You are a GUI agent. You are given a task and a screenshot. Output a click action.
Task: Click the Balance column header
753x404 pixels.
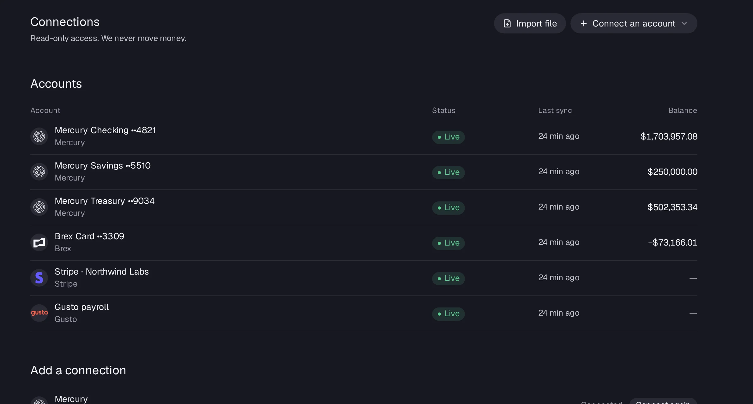[683, 110]
